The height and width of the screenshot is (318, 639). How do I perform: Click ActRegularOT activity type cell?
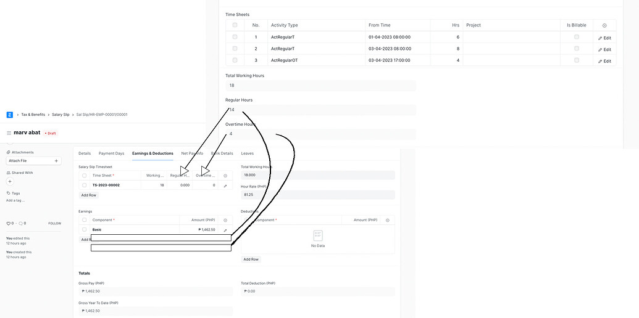[x=316, y=60]
